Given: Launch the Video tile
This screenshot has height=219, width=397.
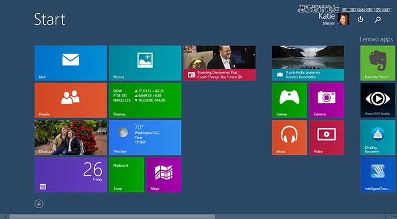Looking at the screenshot, I should pos(327,137).
